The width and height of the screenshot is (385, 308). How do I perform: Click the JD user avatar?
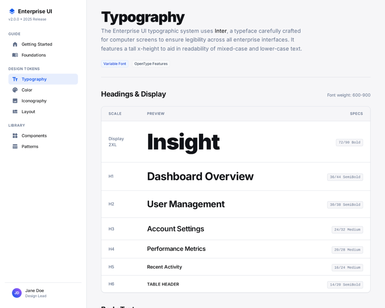pyautogui.click(x=17, y=293)
